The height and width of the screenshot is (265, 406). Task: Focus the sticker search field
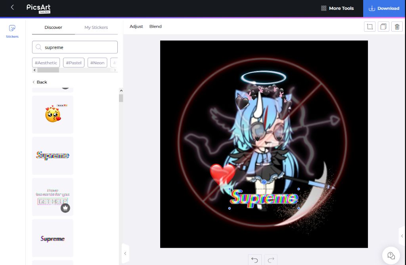pos(75,47)
